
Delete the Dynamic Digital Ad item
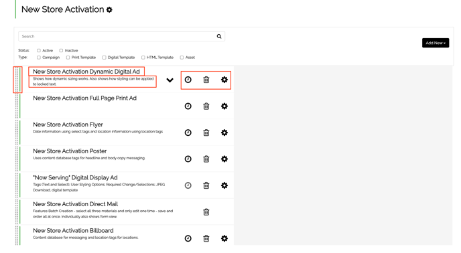206,80
